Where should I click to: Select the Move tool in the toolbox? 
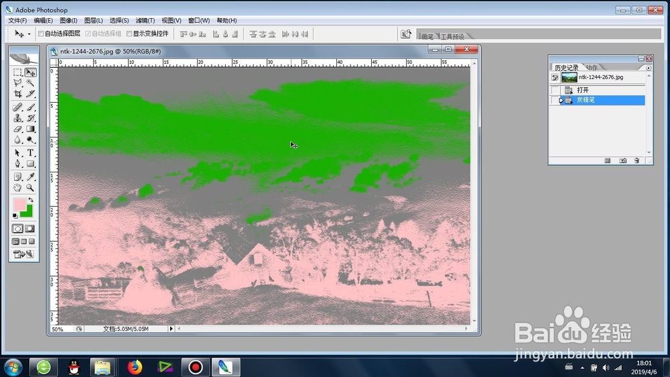click(30, 72)
